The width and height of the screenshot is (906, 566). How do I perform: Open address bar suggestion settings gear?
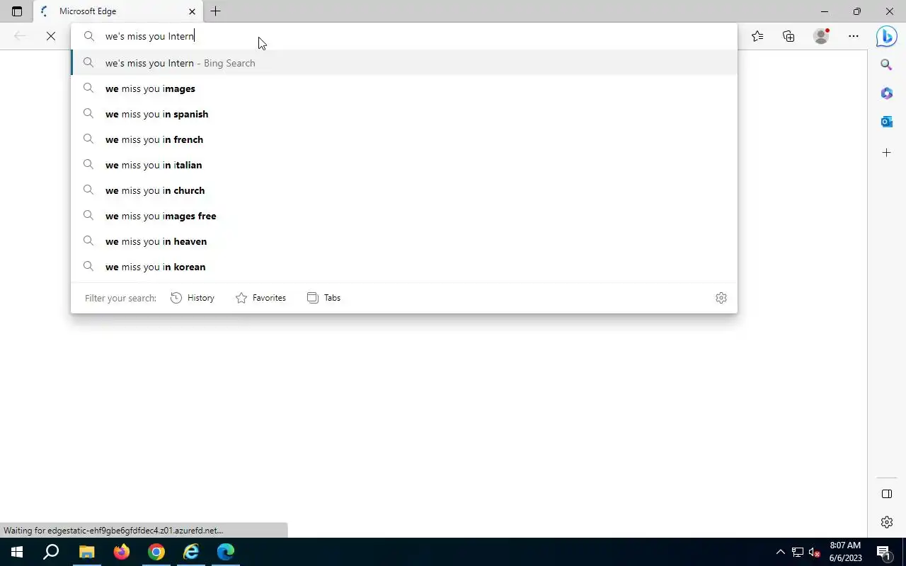tap(721, 298)
